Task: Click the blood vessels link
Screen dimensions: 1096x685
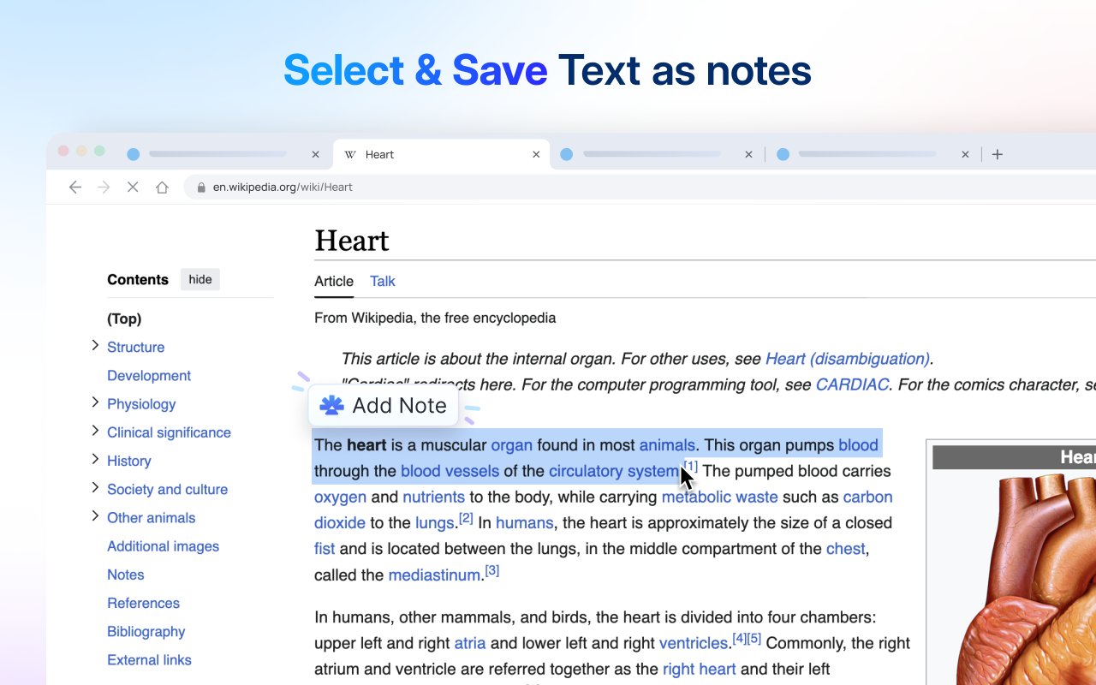Action: click(x=450, y=471)
